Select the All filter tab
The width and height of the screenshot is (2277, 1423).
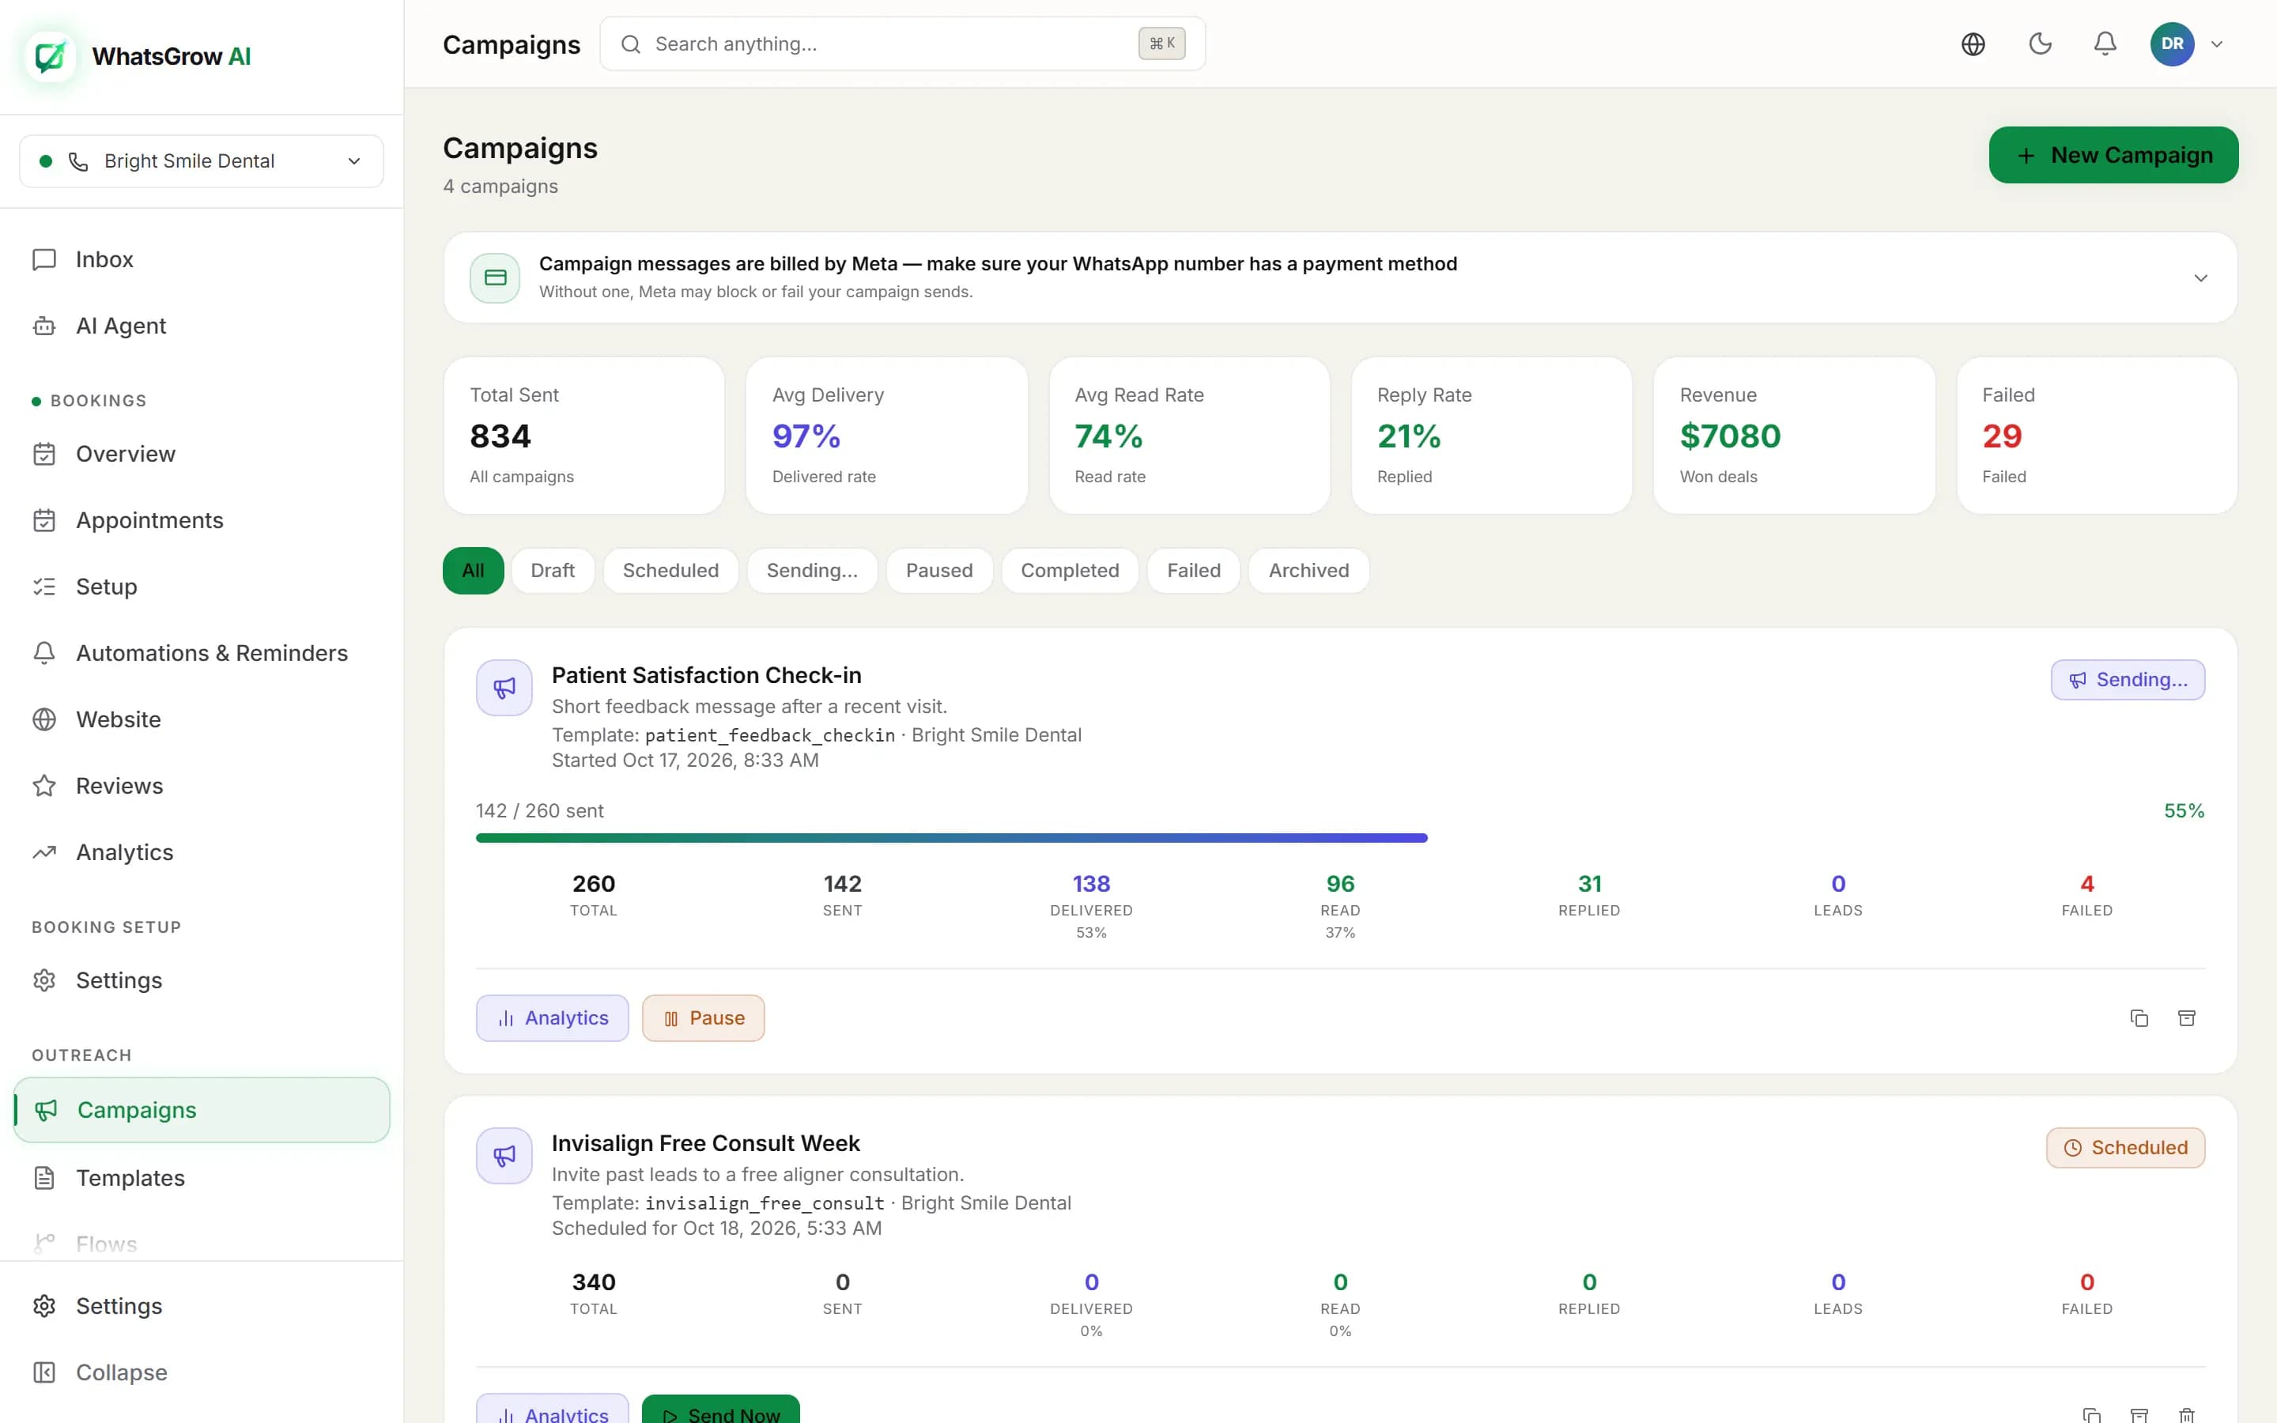coord(474,570)
